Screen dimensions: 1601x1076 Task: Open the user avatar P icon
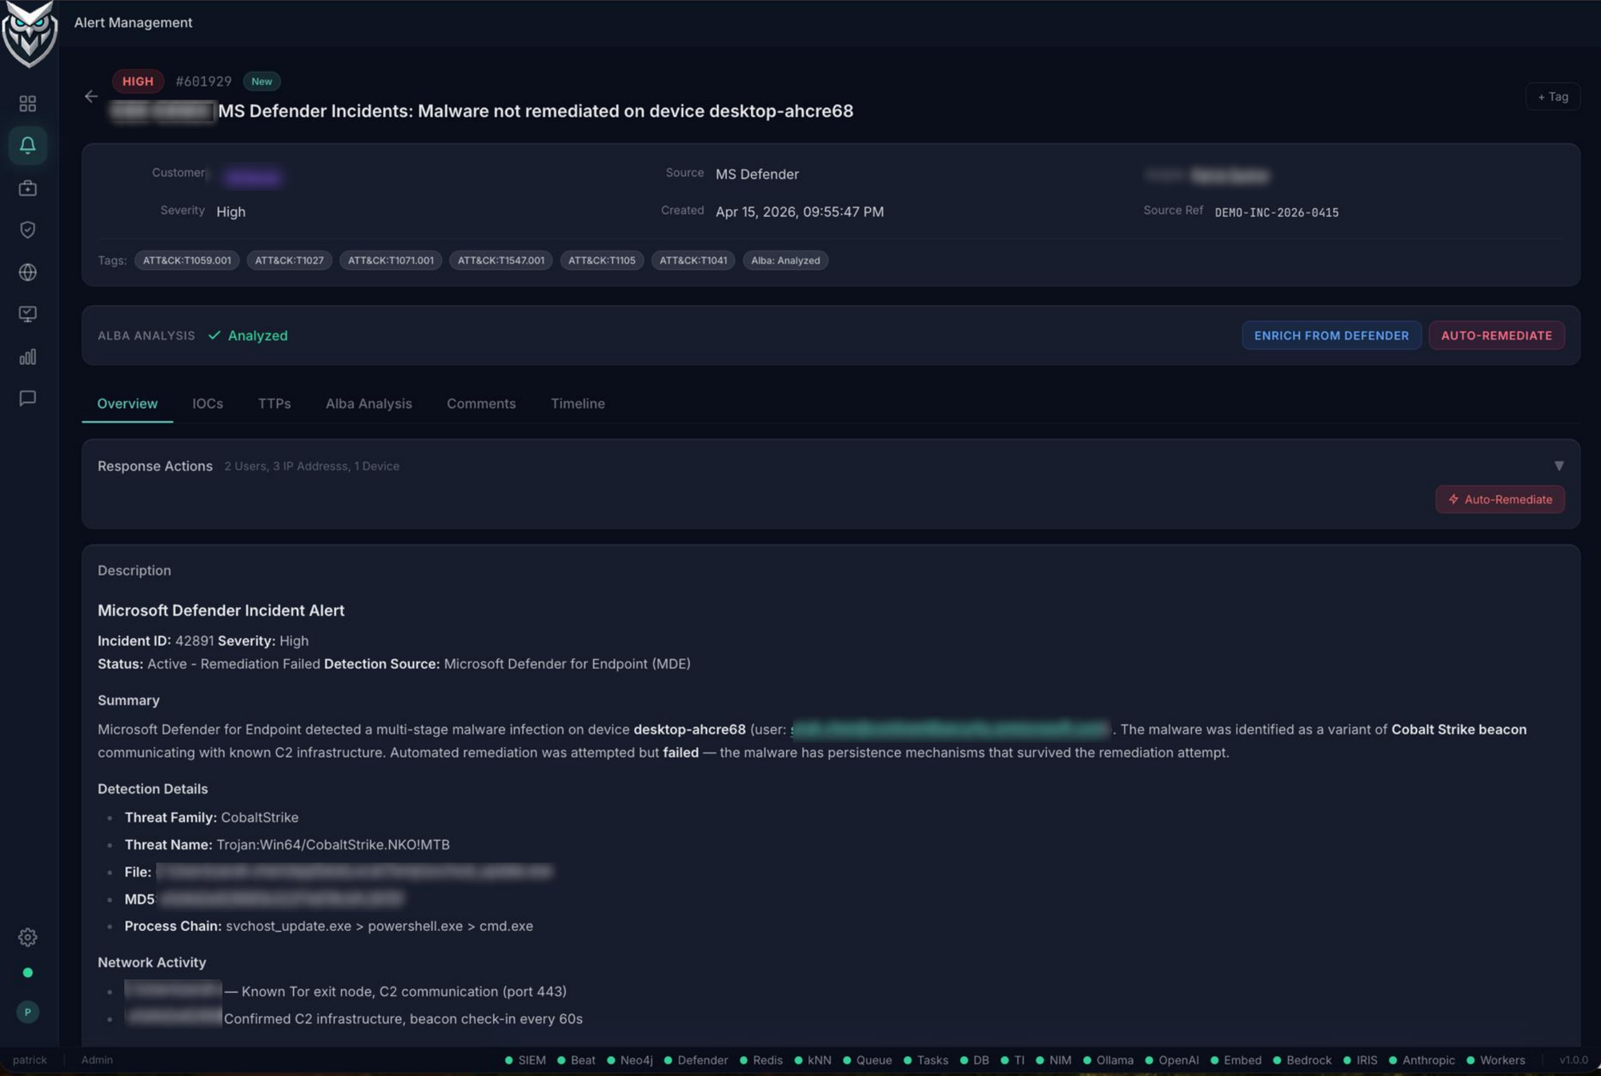pos(28,1012)
